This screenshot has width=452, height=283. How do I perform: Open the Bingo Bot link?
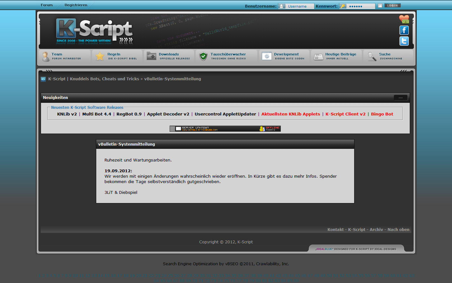click(382, 114)
